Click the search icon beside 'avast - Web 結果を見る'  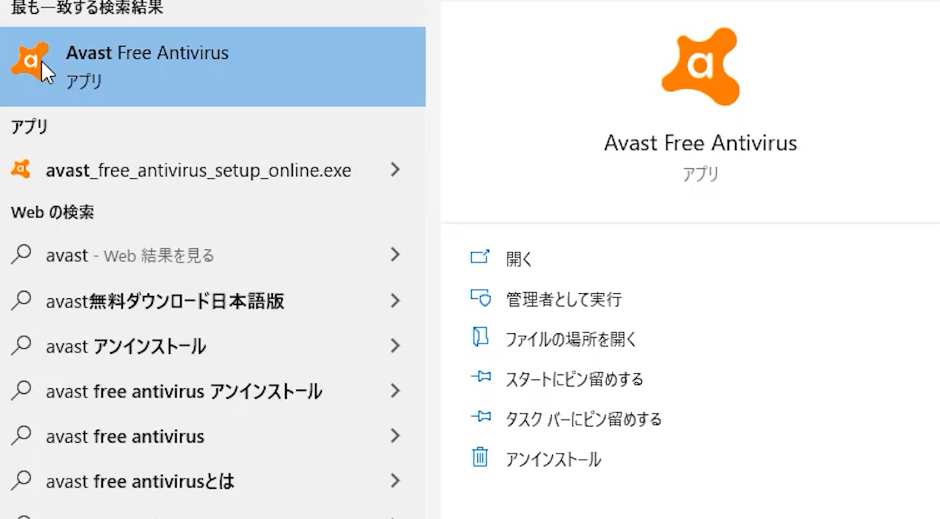tap(21, 255)
